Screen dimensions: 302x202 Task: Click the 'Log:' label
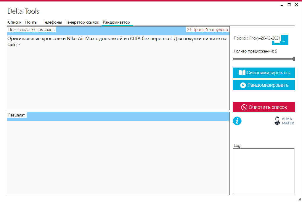[237, 145]
